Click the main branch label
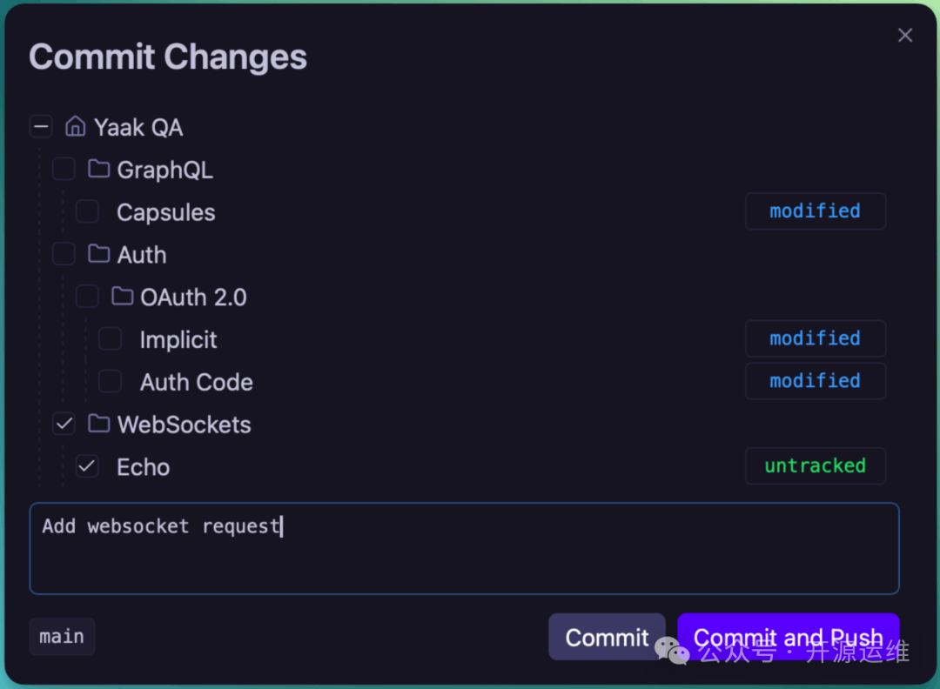 [62, 637]
